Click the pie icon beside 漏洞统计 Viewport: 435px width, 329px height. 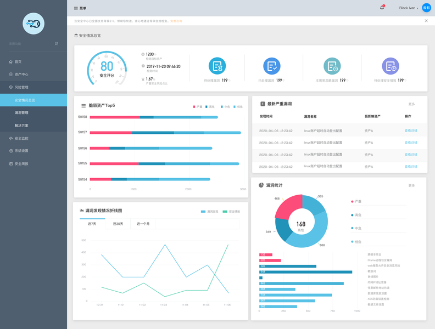[261, 185]
